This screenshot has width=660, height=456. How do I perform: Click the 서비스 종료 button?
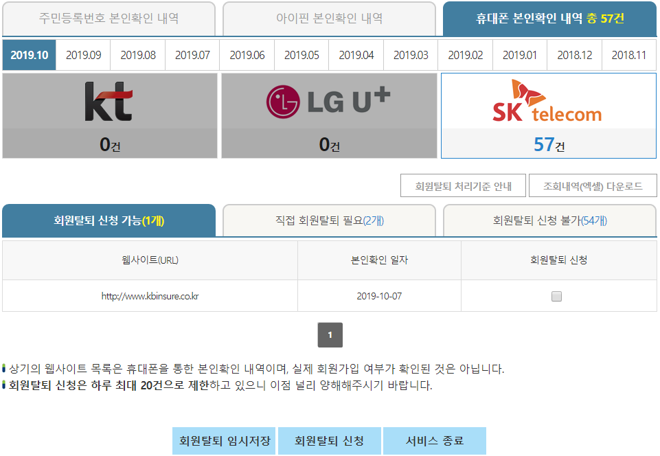coord(435,441)
